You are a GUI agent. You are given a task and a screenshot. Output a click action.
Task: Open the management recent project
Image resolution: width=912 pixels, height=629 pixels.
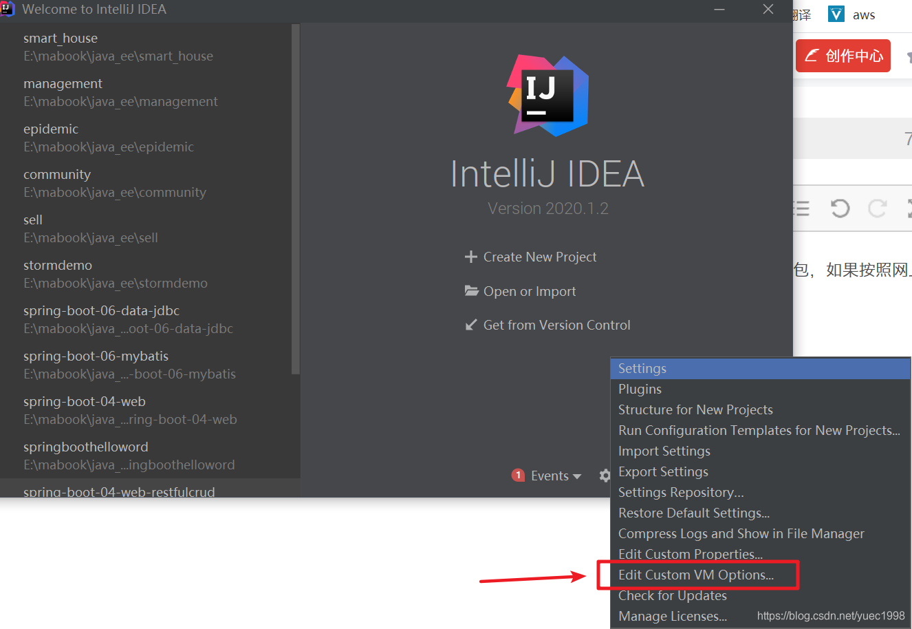click(x=146, y=92)
